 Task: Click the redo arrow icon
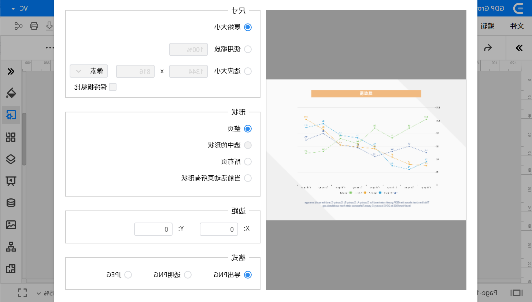(488, 48)
